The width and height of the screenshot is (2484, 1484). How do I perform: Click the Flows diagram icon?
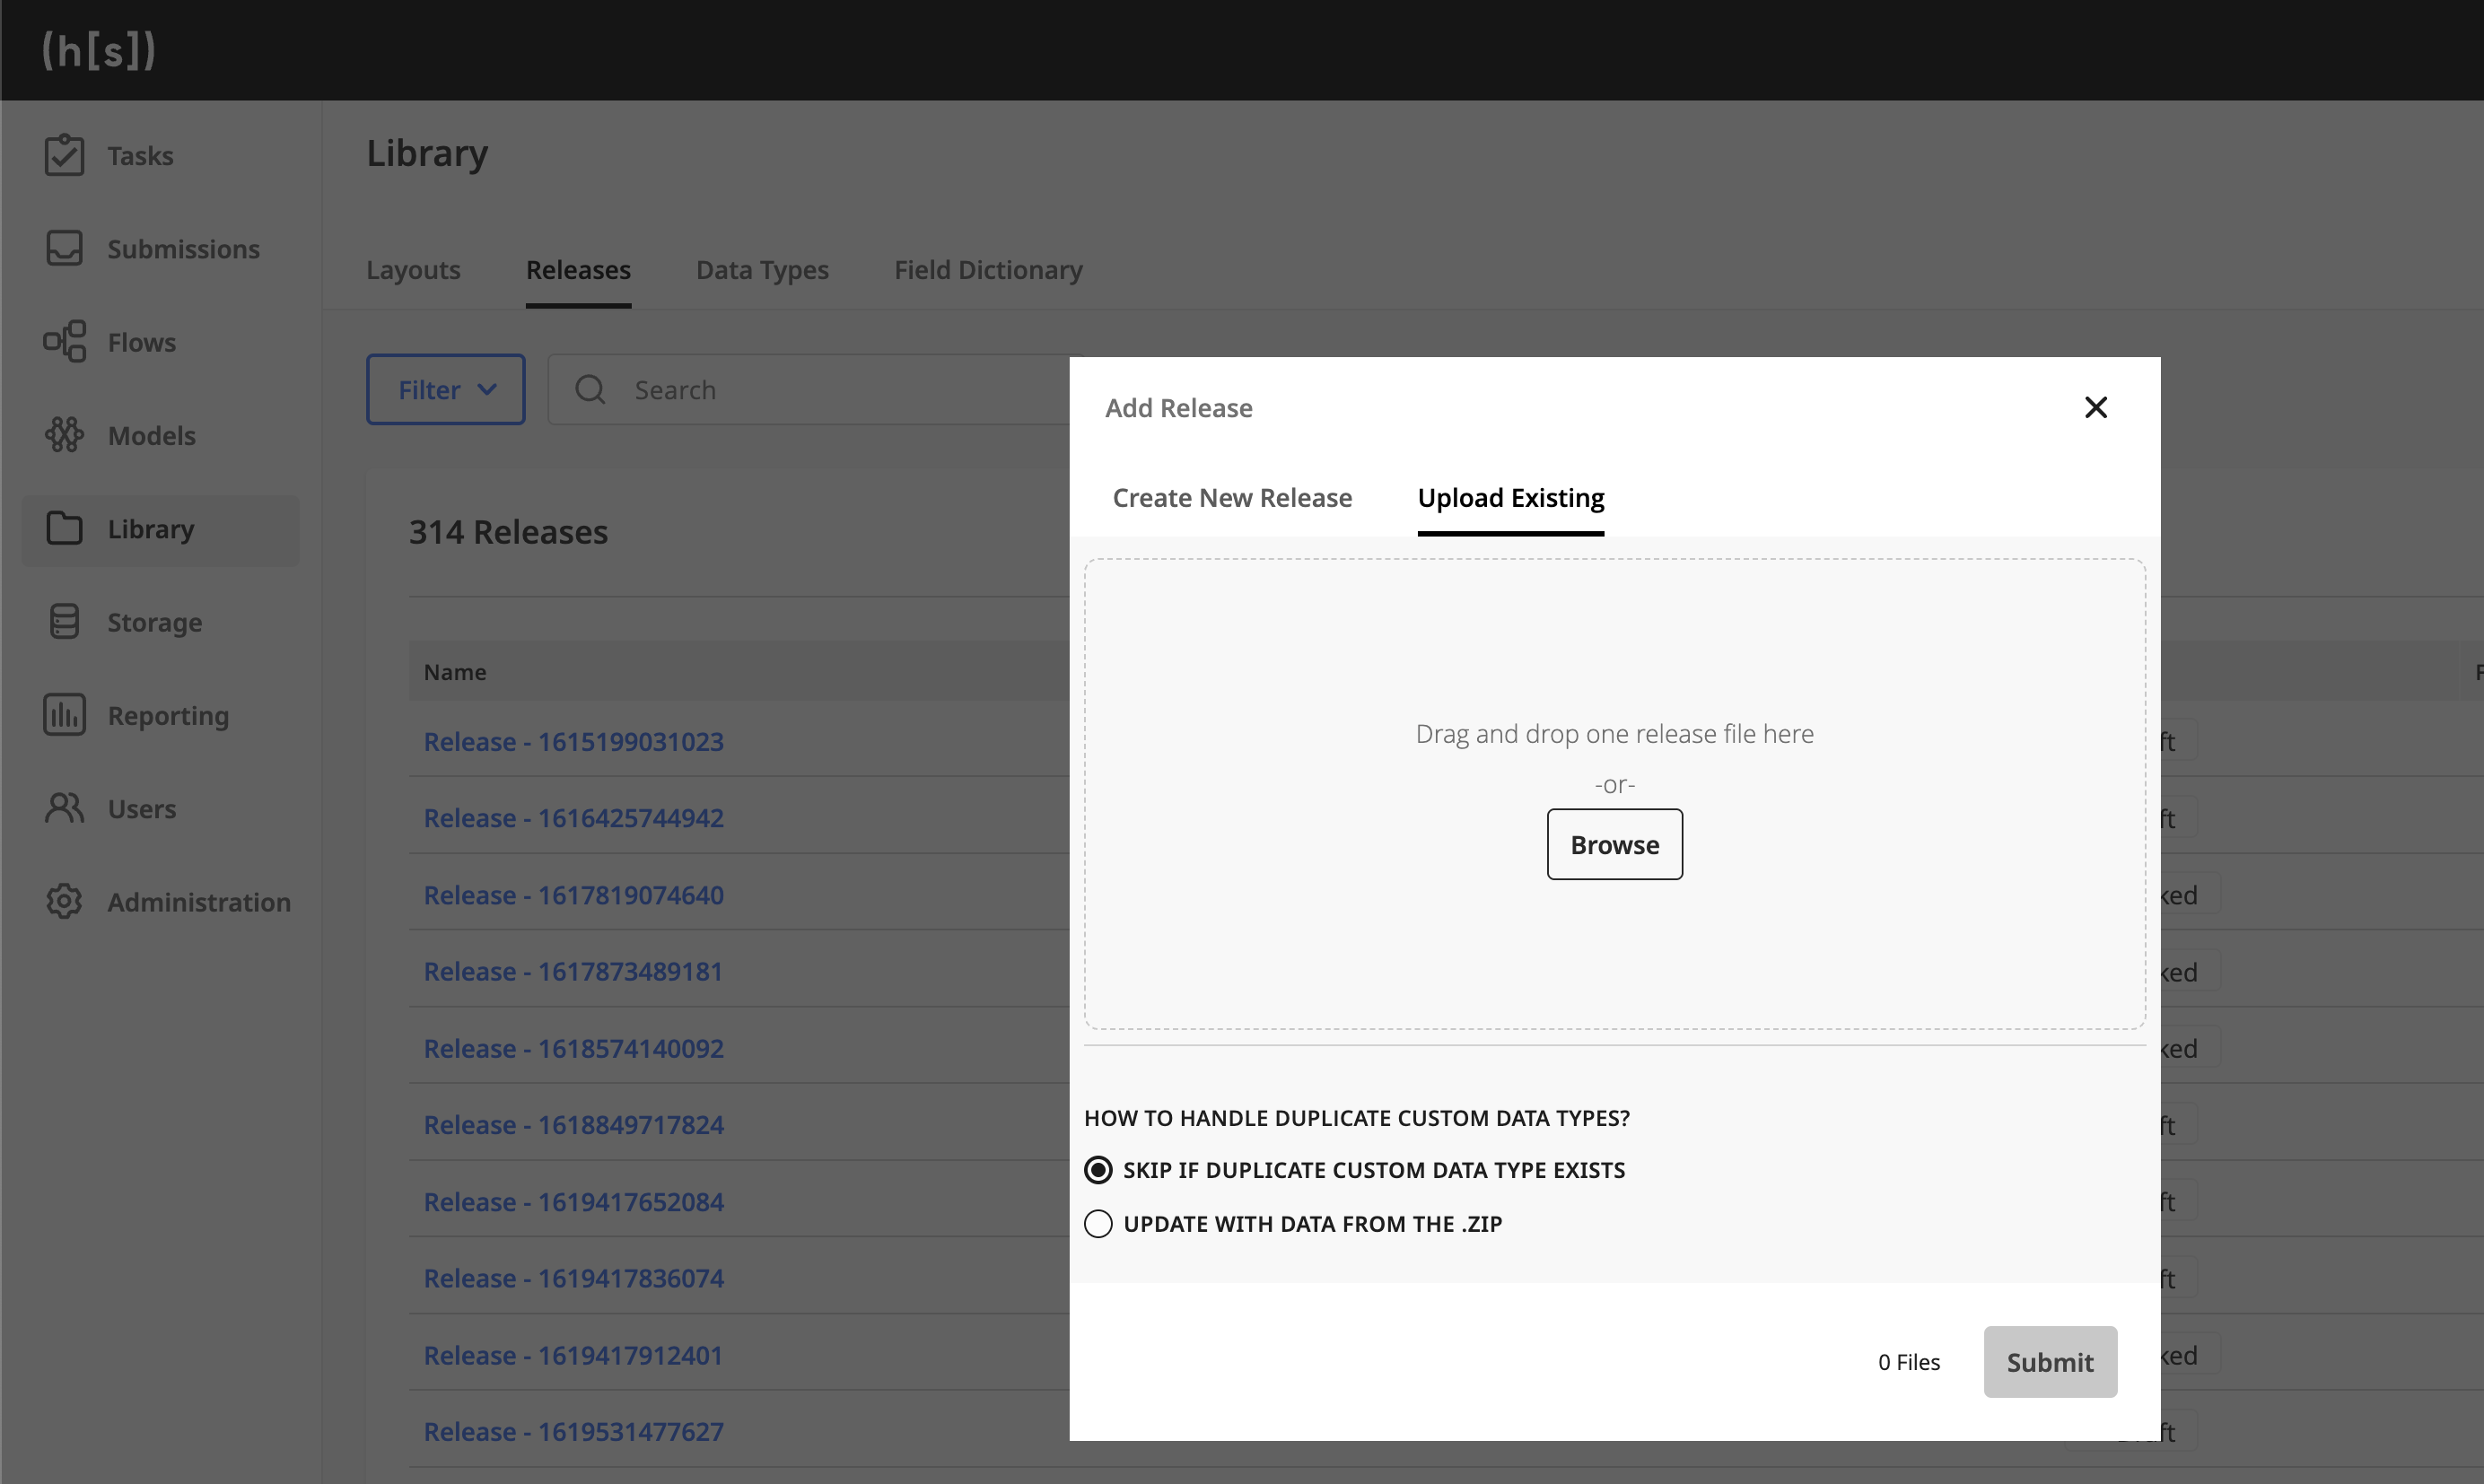[64, 342]
